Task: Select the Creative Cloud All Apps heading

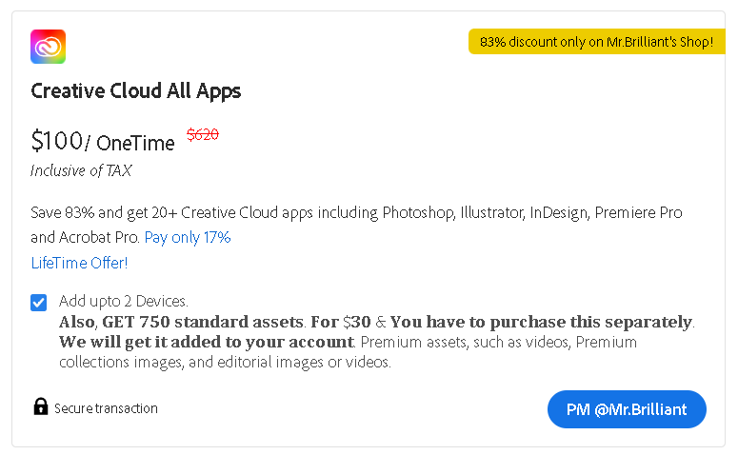Action: [x=135, y=90]
